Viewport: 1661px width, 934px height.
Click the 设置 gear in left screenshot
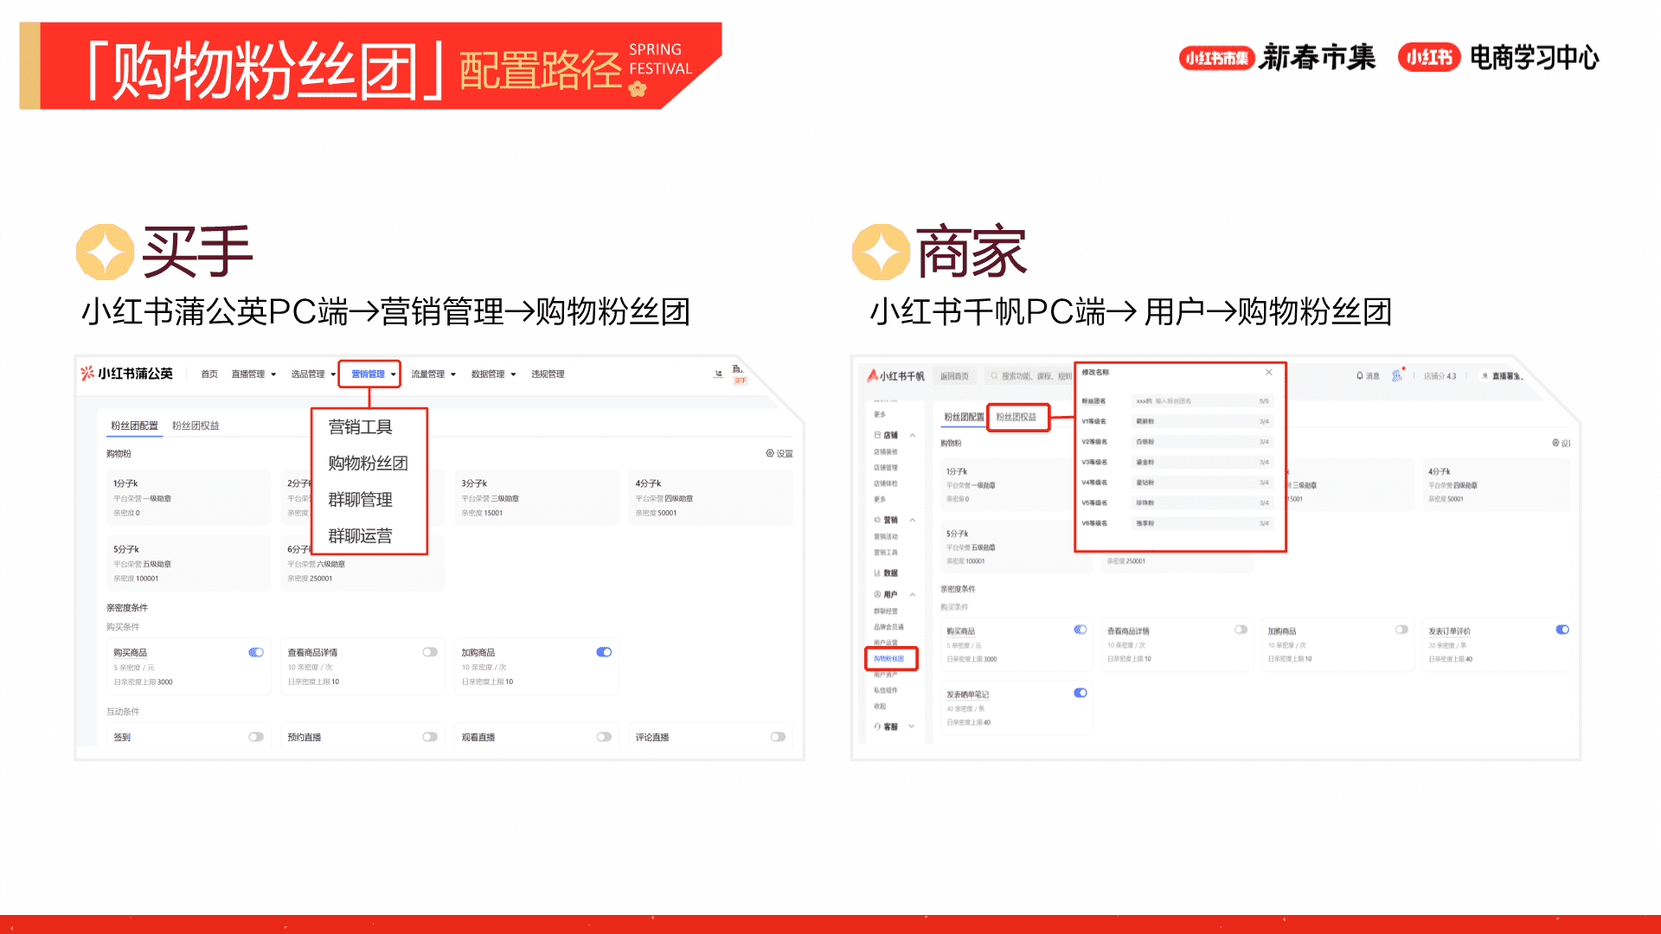[770, 453]
